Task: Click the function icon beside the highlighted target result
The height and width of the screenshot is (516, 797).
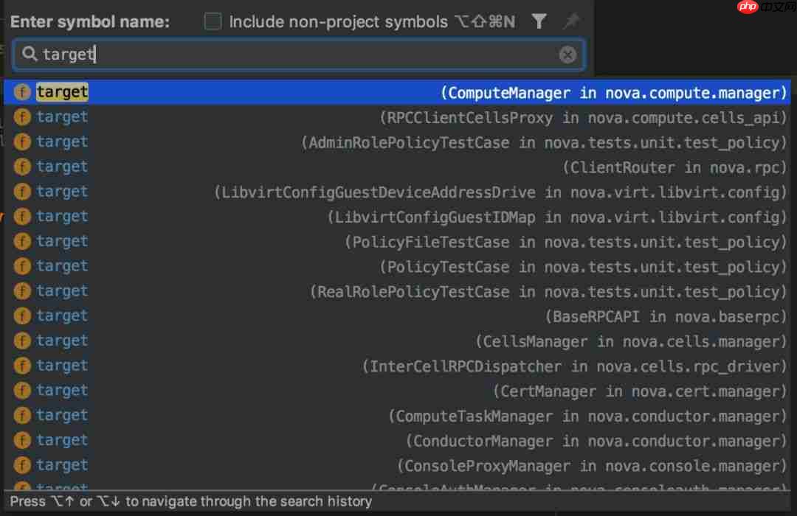Action: coord(22,92)
